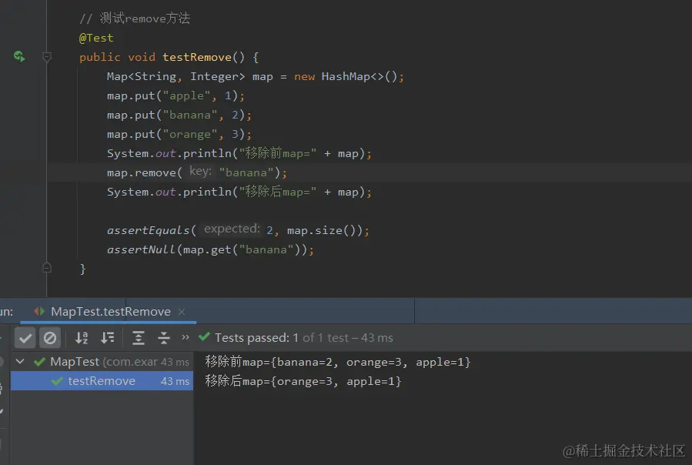
Task: Select the testRemove row in the test tree
Action: tap(102, 381)
